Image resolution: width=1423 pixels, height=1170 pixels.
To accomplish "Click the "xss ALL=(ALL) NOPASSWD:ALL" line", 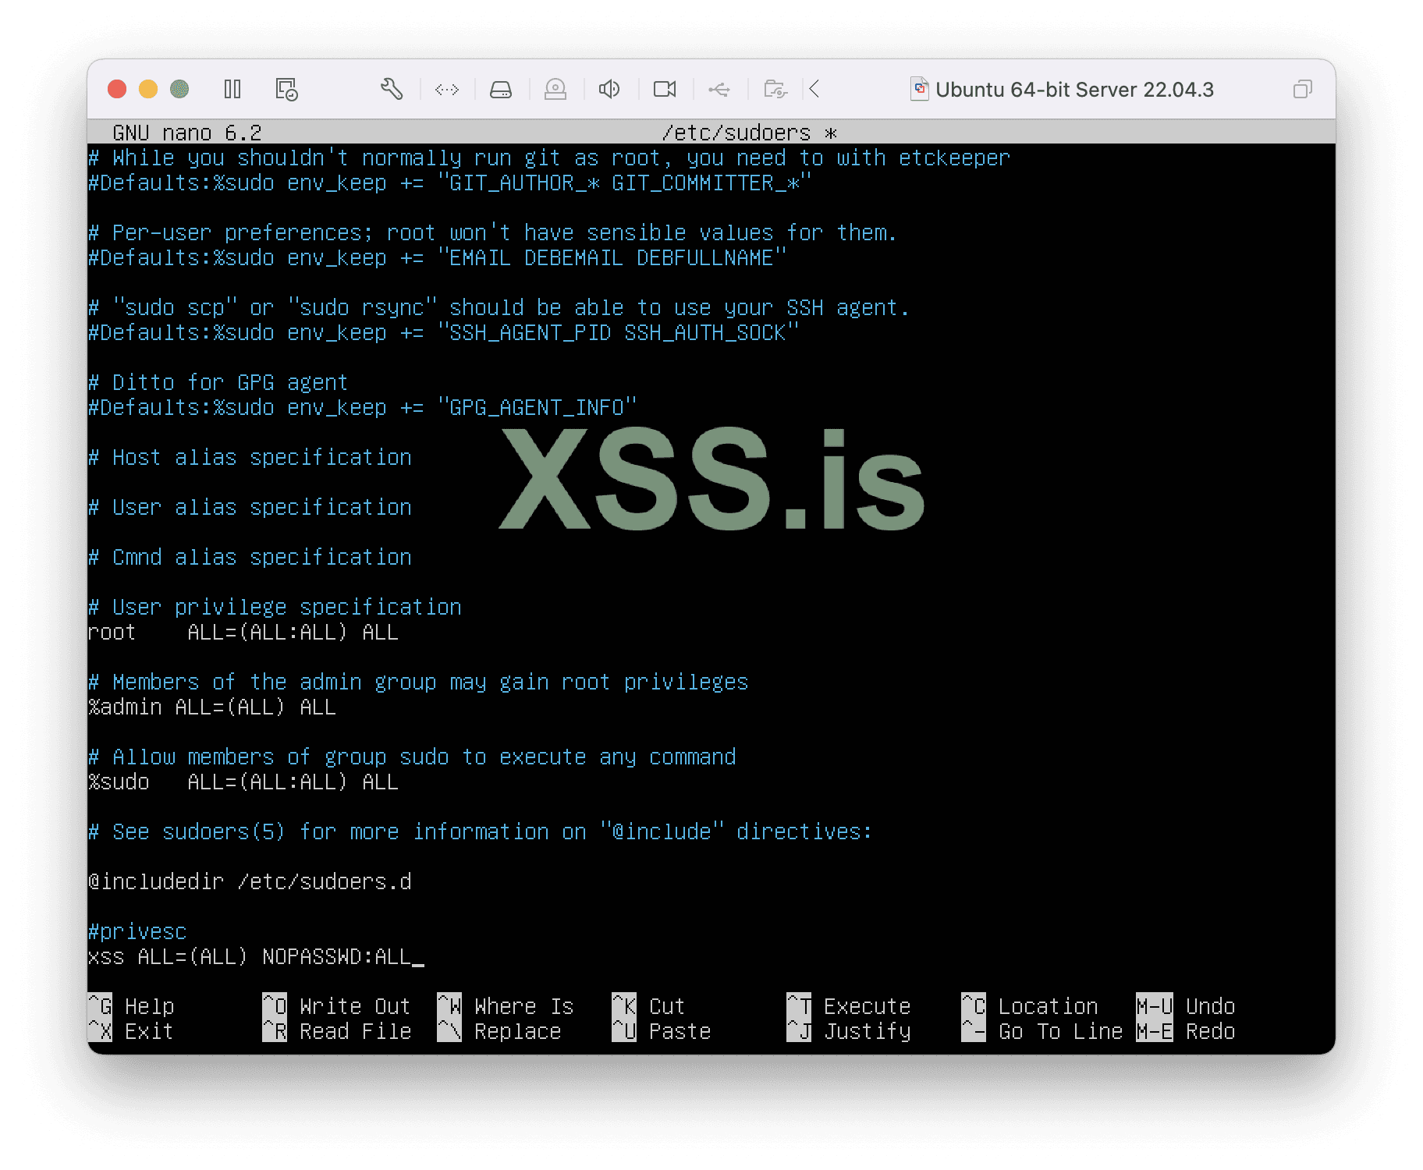I will point(250,956).
